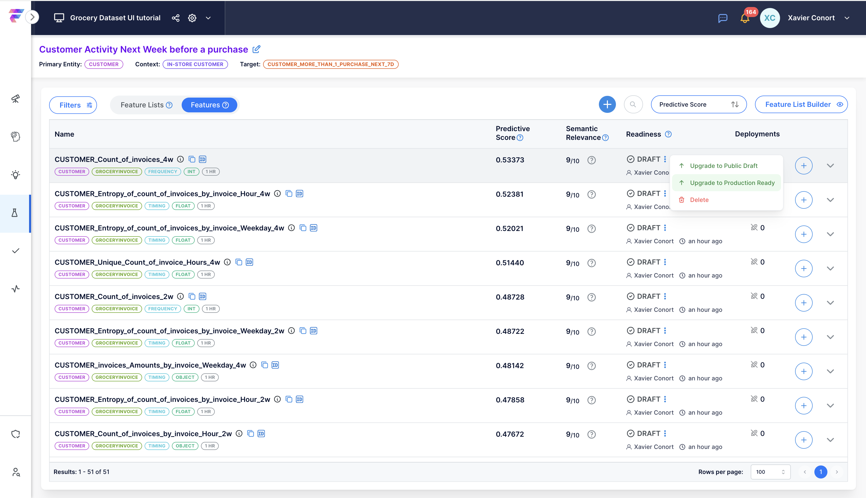Open Rows per page 100 dropdown

click(x=771, y=472)
